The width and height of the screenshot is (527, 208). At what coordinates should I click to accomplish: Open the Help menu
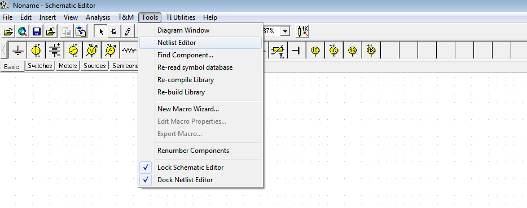pyautogui.click(x=210, y=17)
